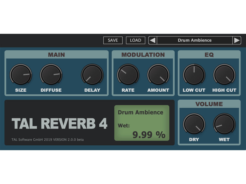
Task: Click the DELAY knob in Main section
Action: (92, 75)
